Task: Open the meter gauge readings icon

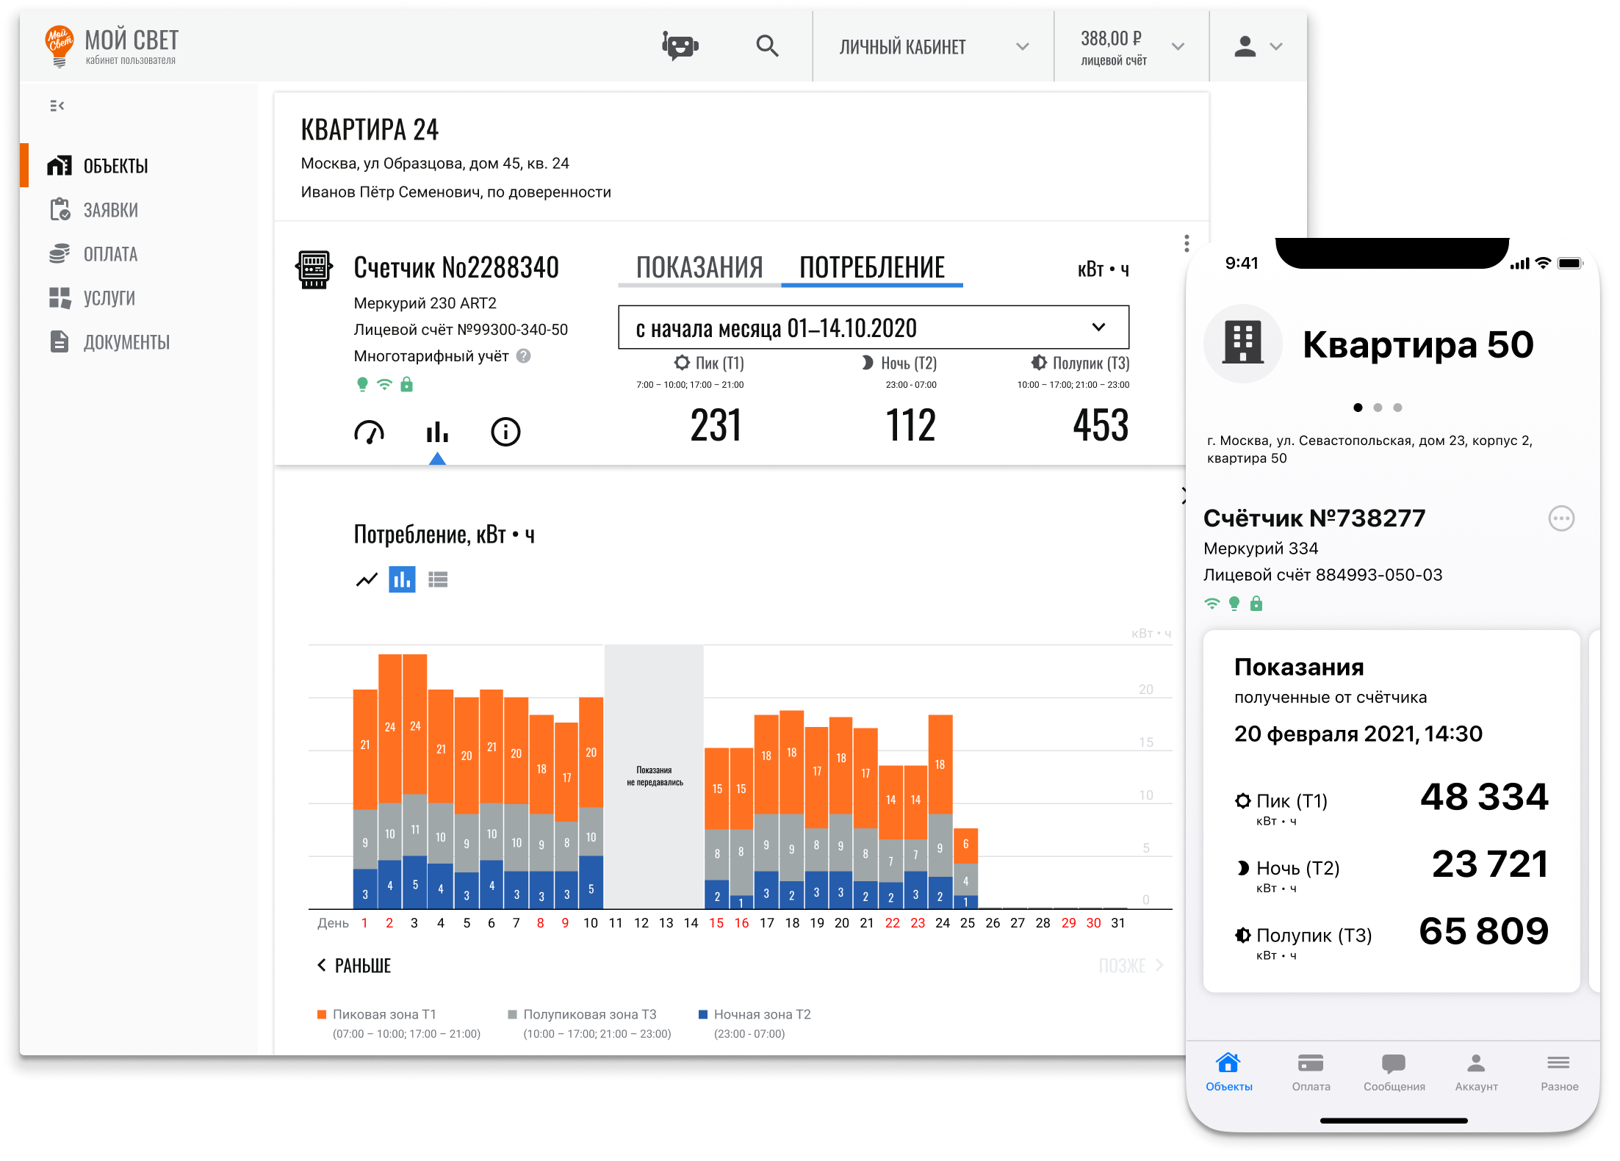Action: [x=369, y=432]
